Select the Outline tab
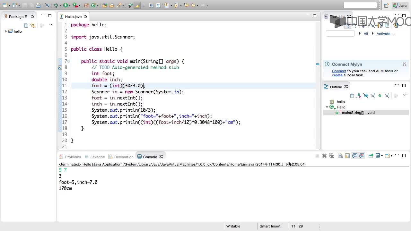This screenshot has height=231, width=411. pyautogui.click(x=336, y=87)
